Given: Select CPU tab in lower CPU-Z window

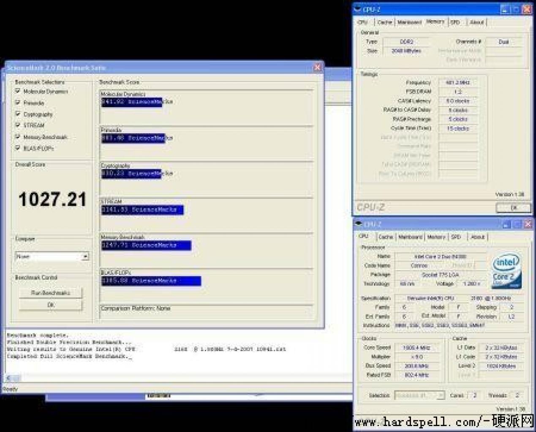Looking at the screenshot, I should [x=364, y=236].
